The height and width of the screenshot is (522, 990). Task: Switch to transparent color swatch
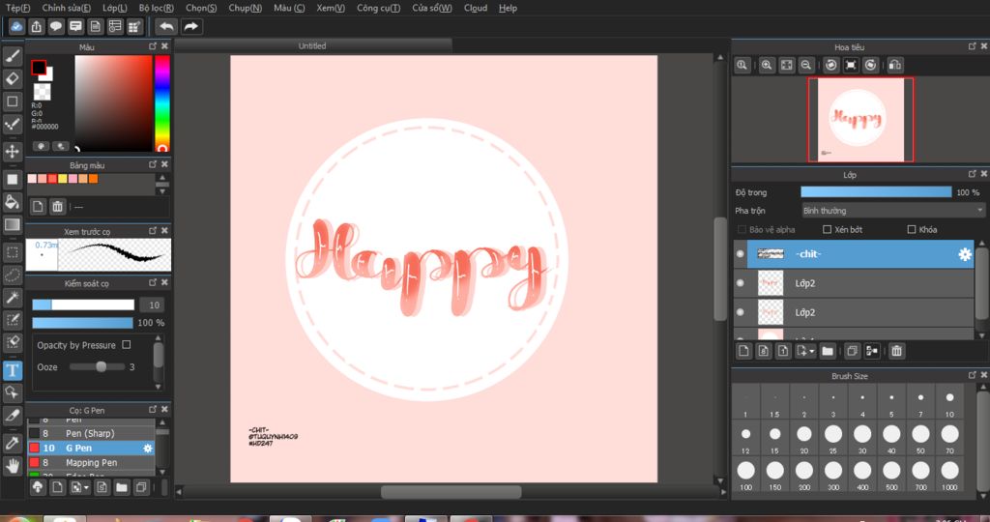tap(43, 92)
